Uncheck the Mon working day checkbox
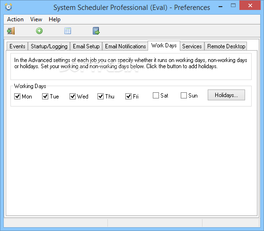 pos(17,97)
